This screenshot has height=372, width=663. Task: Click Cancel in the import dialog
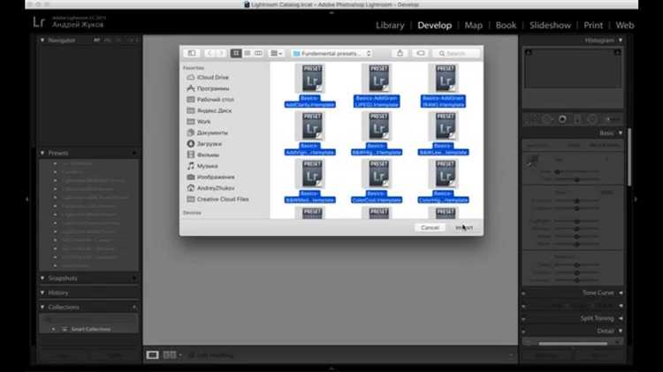(430, 227)
